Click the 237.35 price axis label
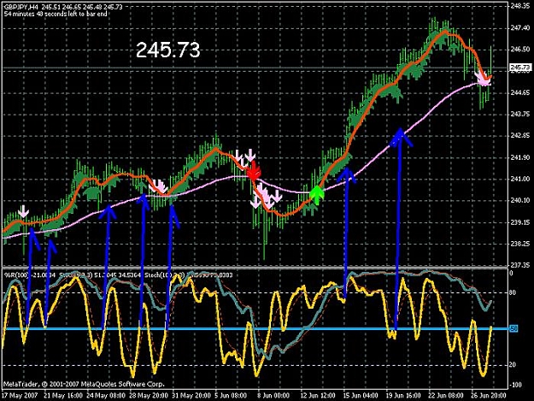The width and height of the screenshot is (534, 401). (x=520, y=265)
